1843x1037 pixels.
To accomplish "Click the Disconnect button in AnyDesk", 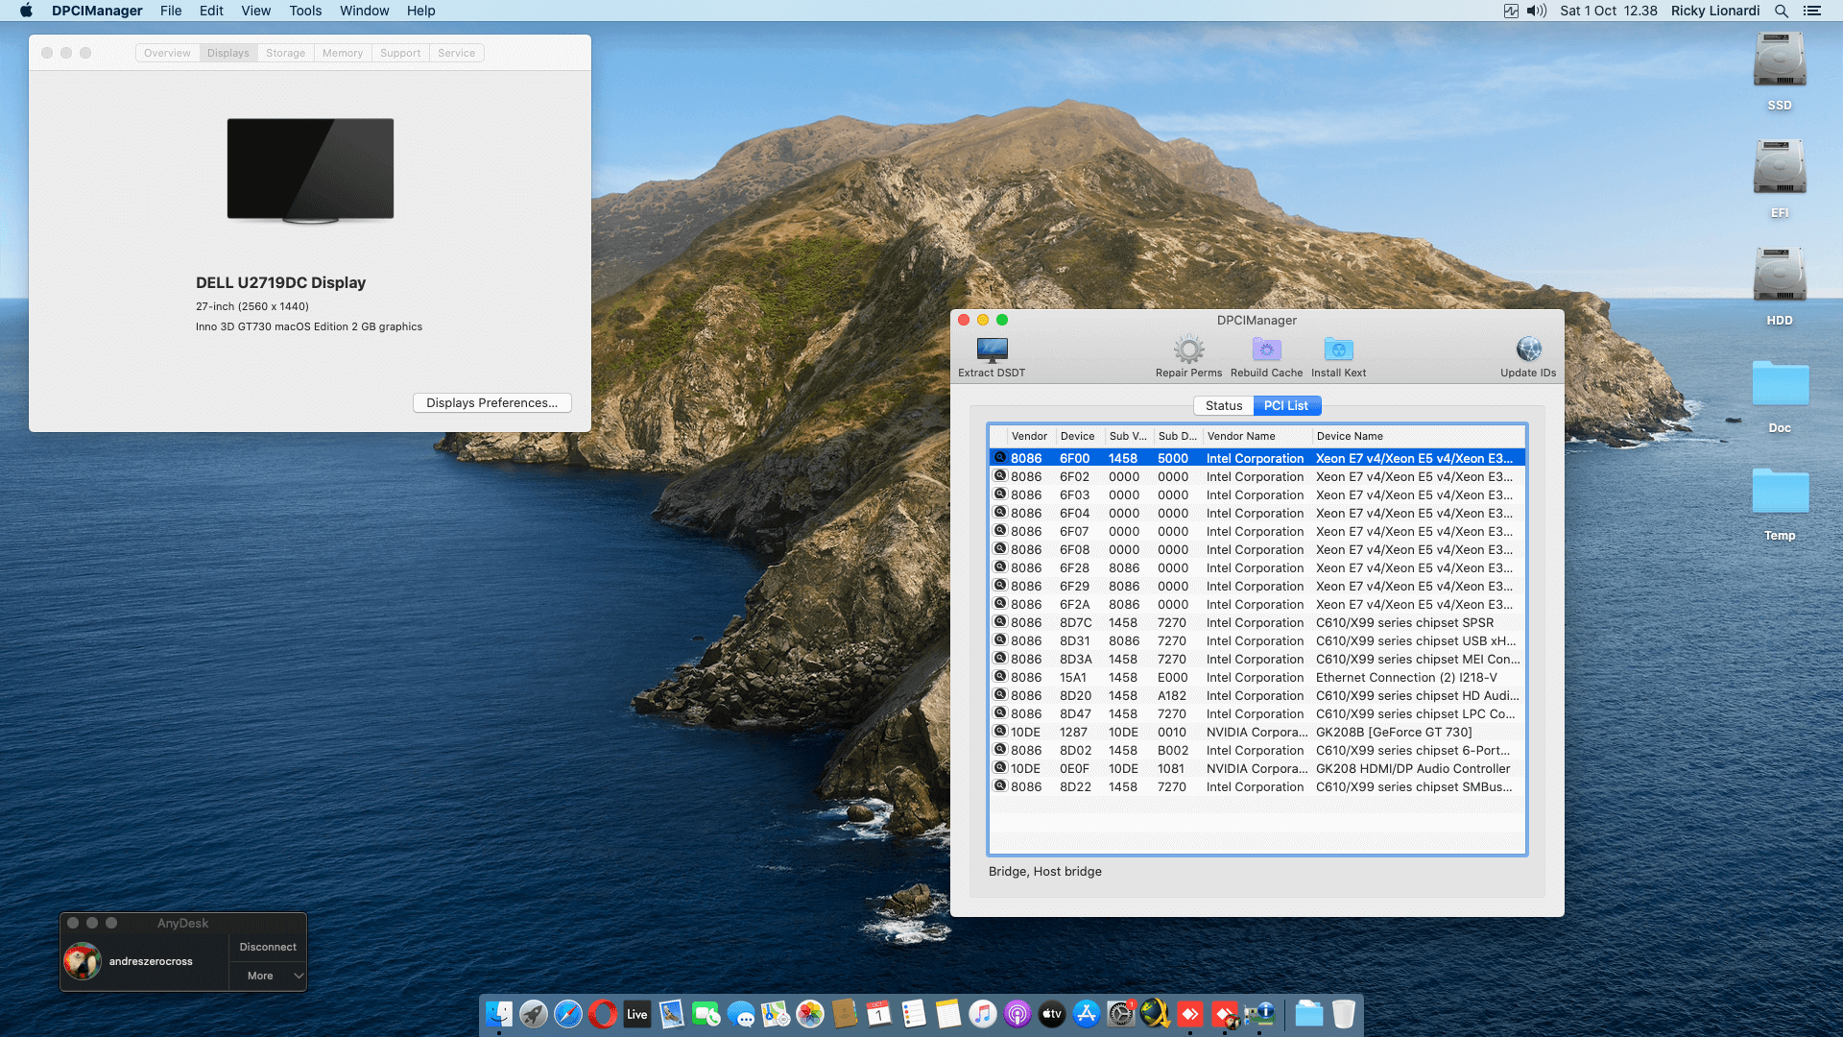I will (x=268, y=947).
